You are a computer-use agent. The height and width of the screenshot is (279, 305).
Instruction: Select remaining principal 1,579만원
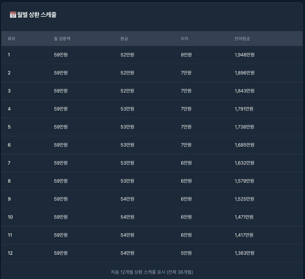(244, 181)
